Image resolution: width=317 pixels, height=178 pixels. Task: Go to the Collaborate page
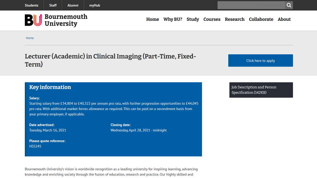[x=261, y=19]
